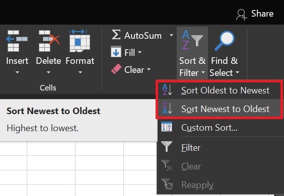
Task: Click the greyed Reapply filter icon
Action: point(167,184)
